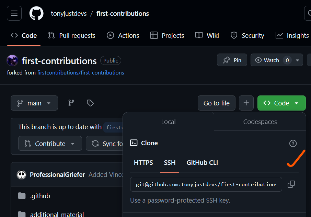
Task: Open clone help question mark icon
Action: click(293, 143)
